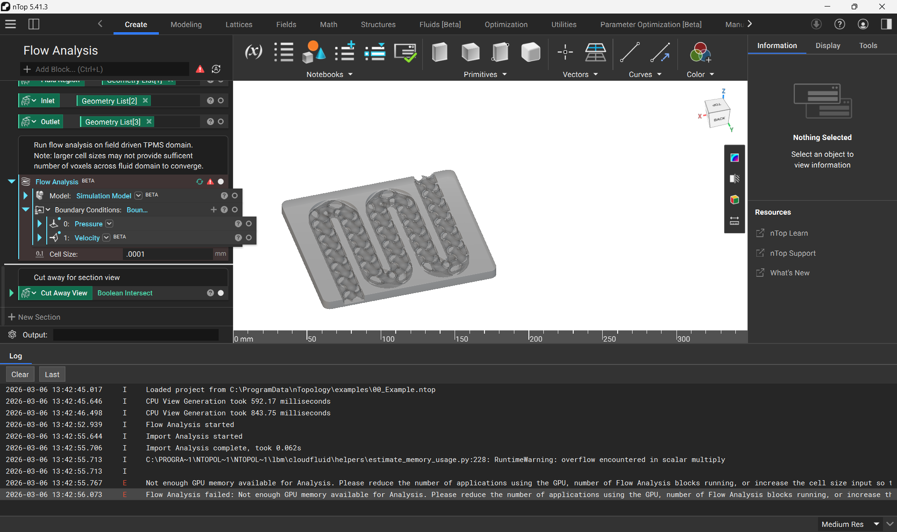Image resolution: width=897 pixels, height=532 pixels.
Task: Switch to the Display tab
Action: pos(828,45)
